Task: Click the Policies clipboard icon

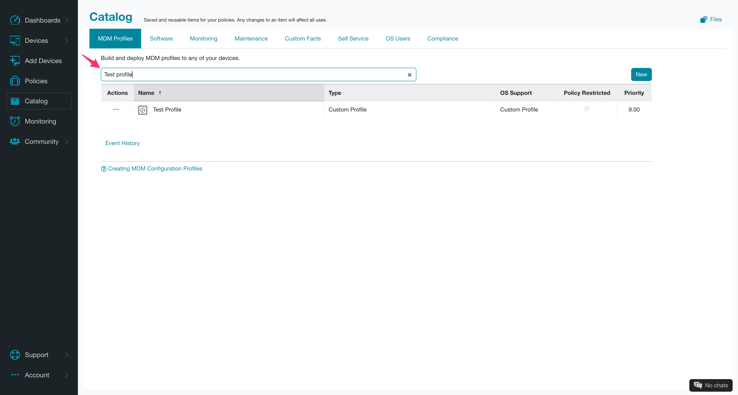Action: [15, 81]
